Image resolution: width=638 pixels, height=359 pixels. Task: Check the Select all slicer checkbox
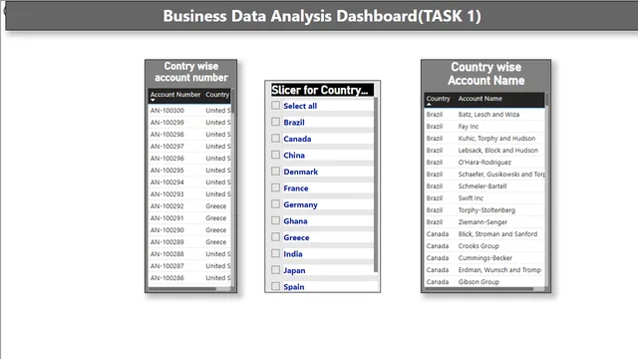(x=276, y=106)
